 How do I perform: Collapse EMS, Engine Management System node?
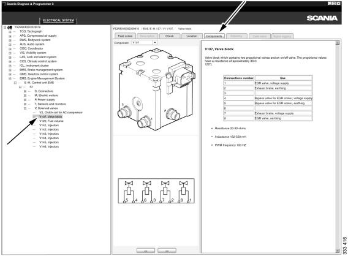[x=10, y=78]
